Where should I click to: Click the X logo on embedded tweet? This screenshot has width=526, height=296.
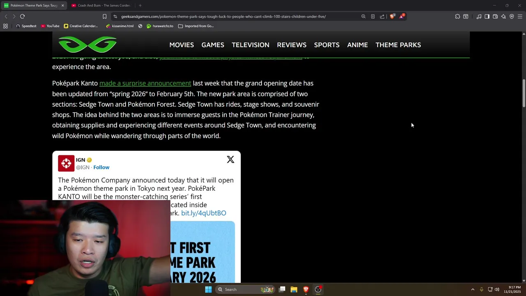point(231,160)
